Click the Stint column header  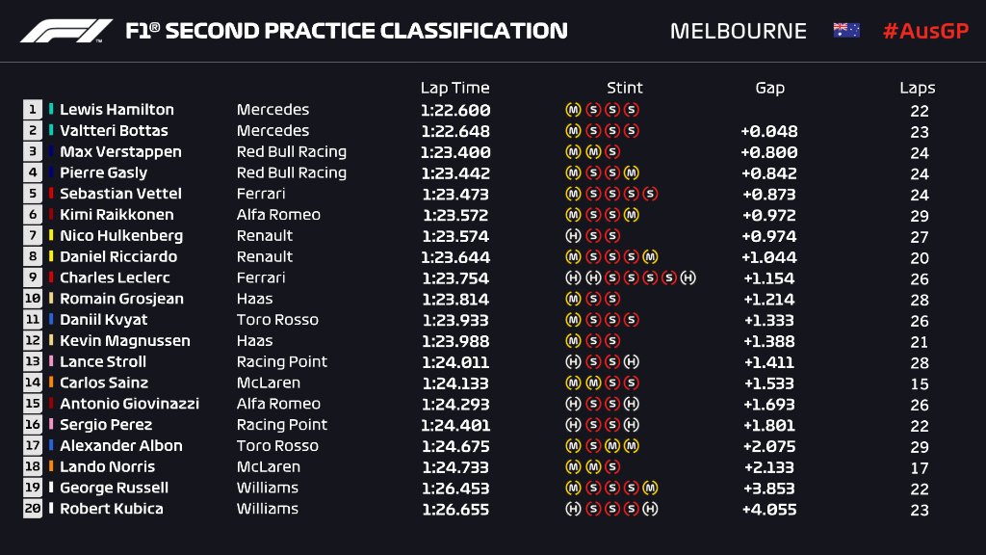[x=624, y=88]
